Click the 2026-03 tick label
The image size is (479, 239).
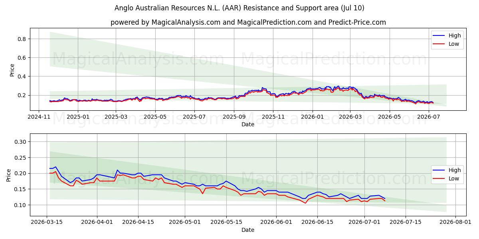click(x=350, y=117)
